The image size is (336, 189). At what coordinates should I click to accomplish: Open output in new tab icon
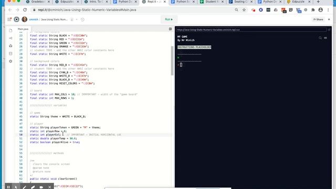click(x=329, y=30)
